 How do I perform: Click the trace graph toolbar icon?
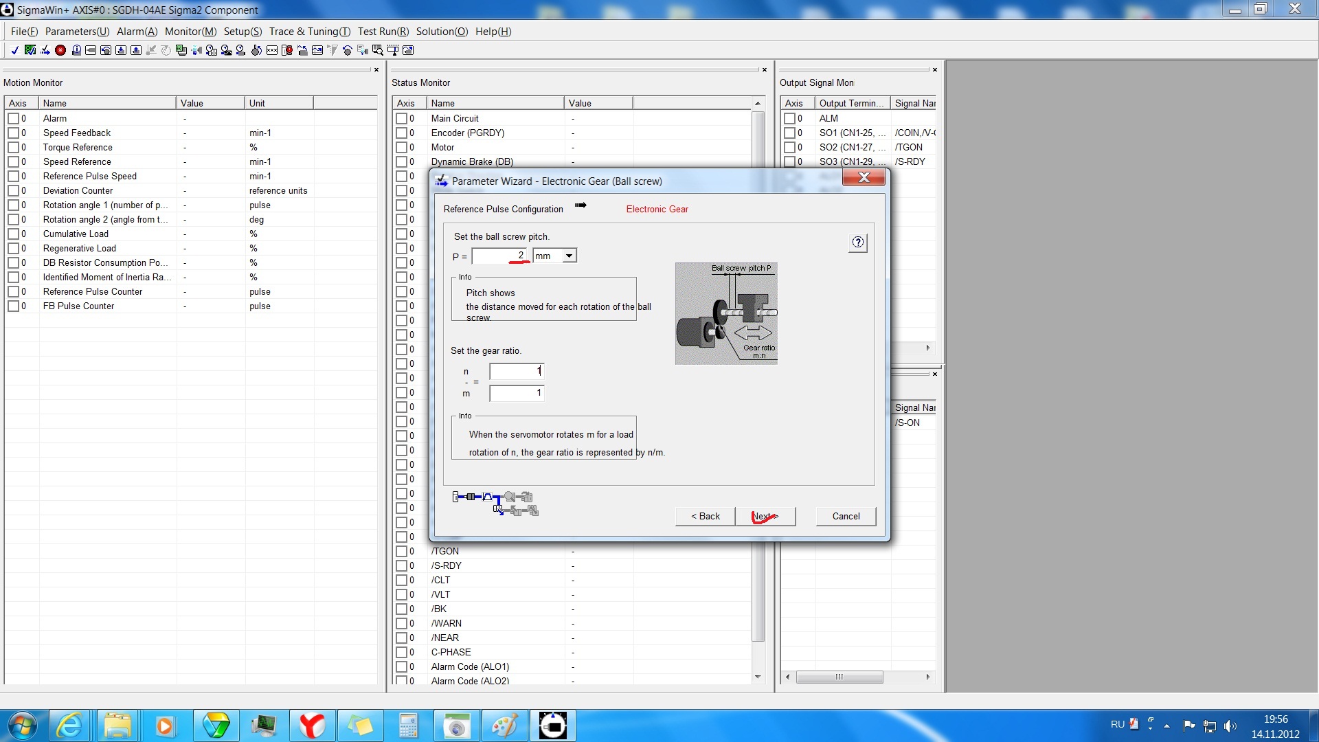click(317, 50)
